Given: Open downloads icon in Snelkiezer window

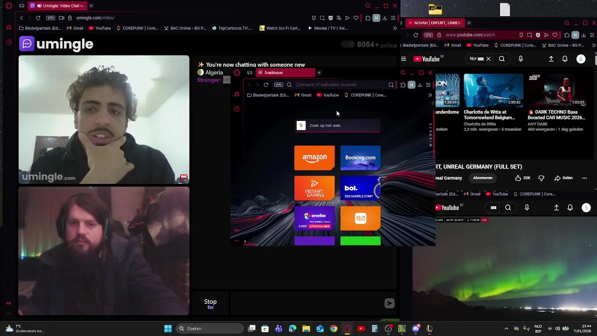Looking at the screenshot, I should 420,84.
